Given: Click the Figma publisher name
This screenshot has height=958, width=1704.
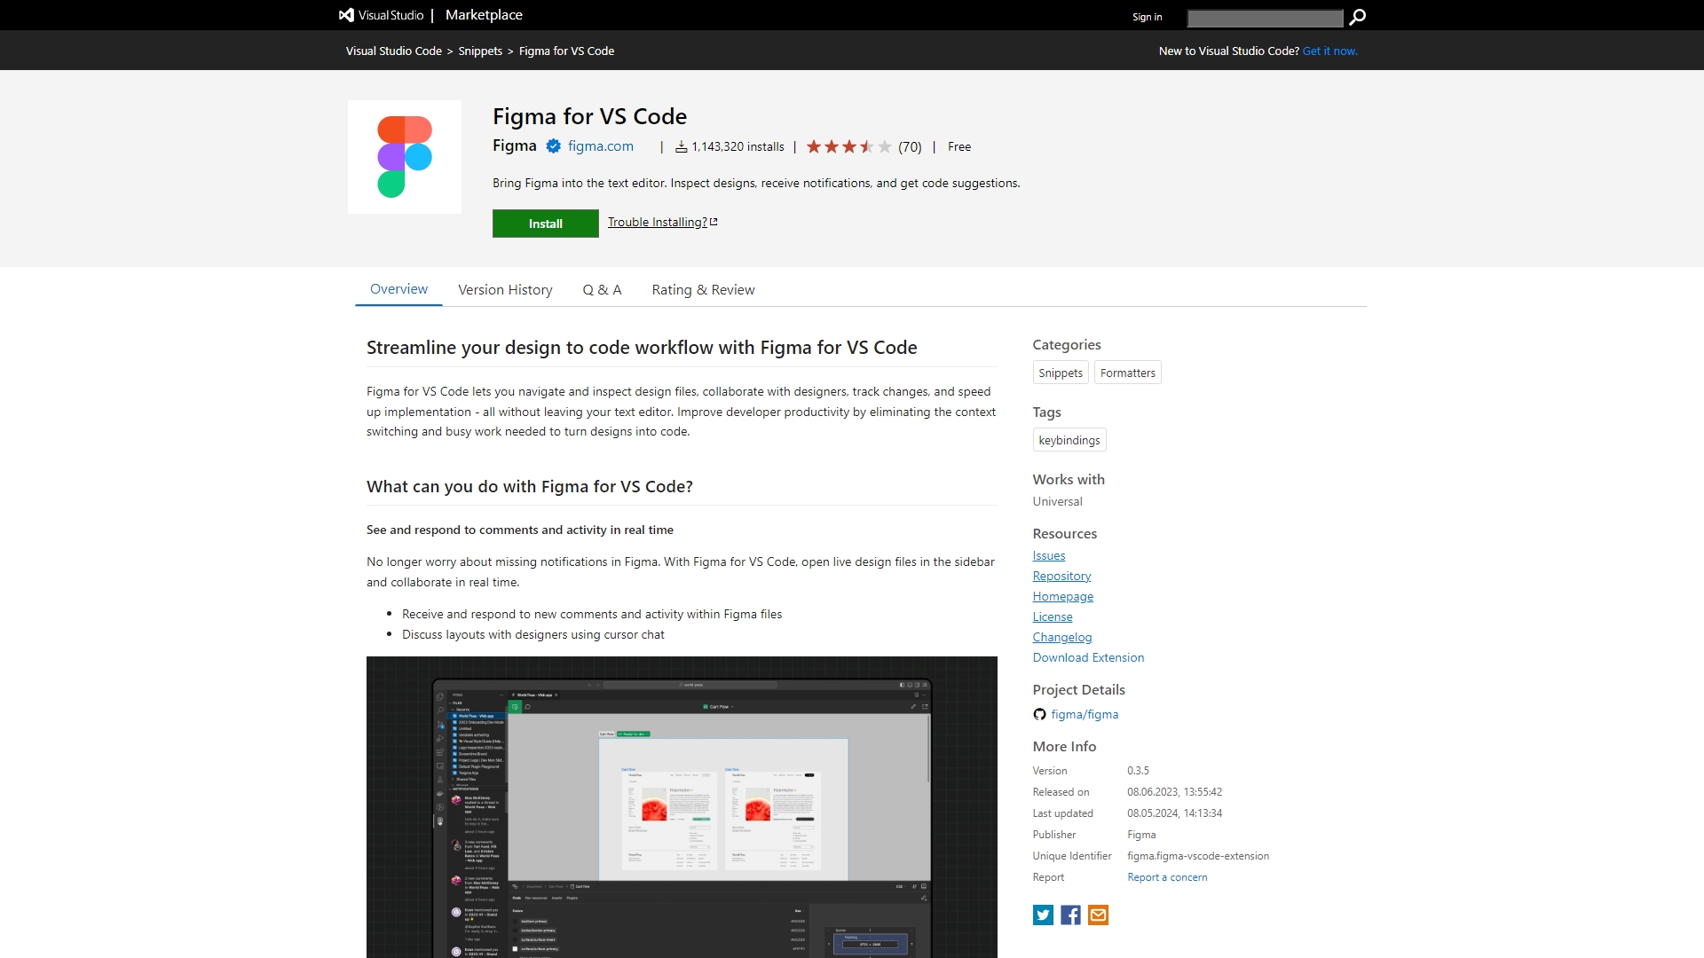Looking at the screenshot, I should (x=515, y=145).
